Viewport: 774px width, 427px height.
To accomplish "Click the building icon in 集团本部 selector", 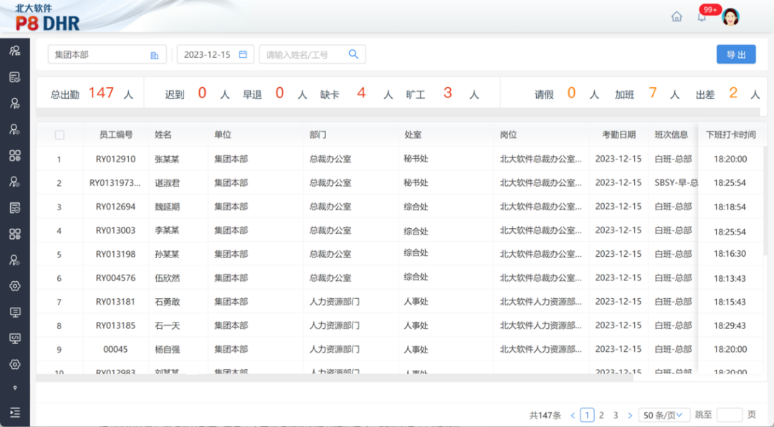I will click(x=154, y=55).
